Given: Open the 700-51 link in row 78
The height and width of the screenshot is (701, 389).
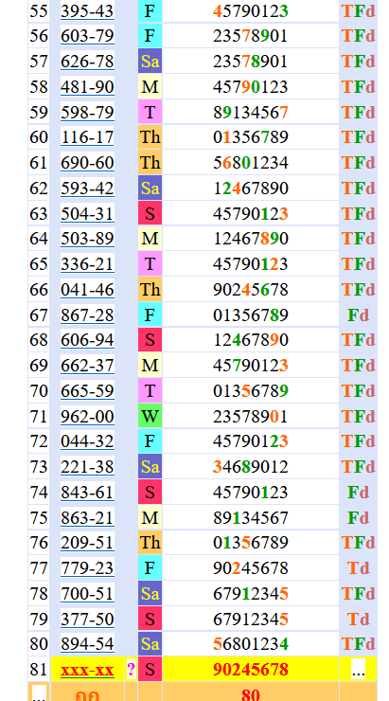Looking at the screenshot, I should pos(87,594).
